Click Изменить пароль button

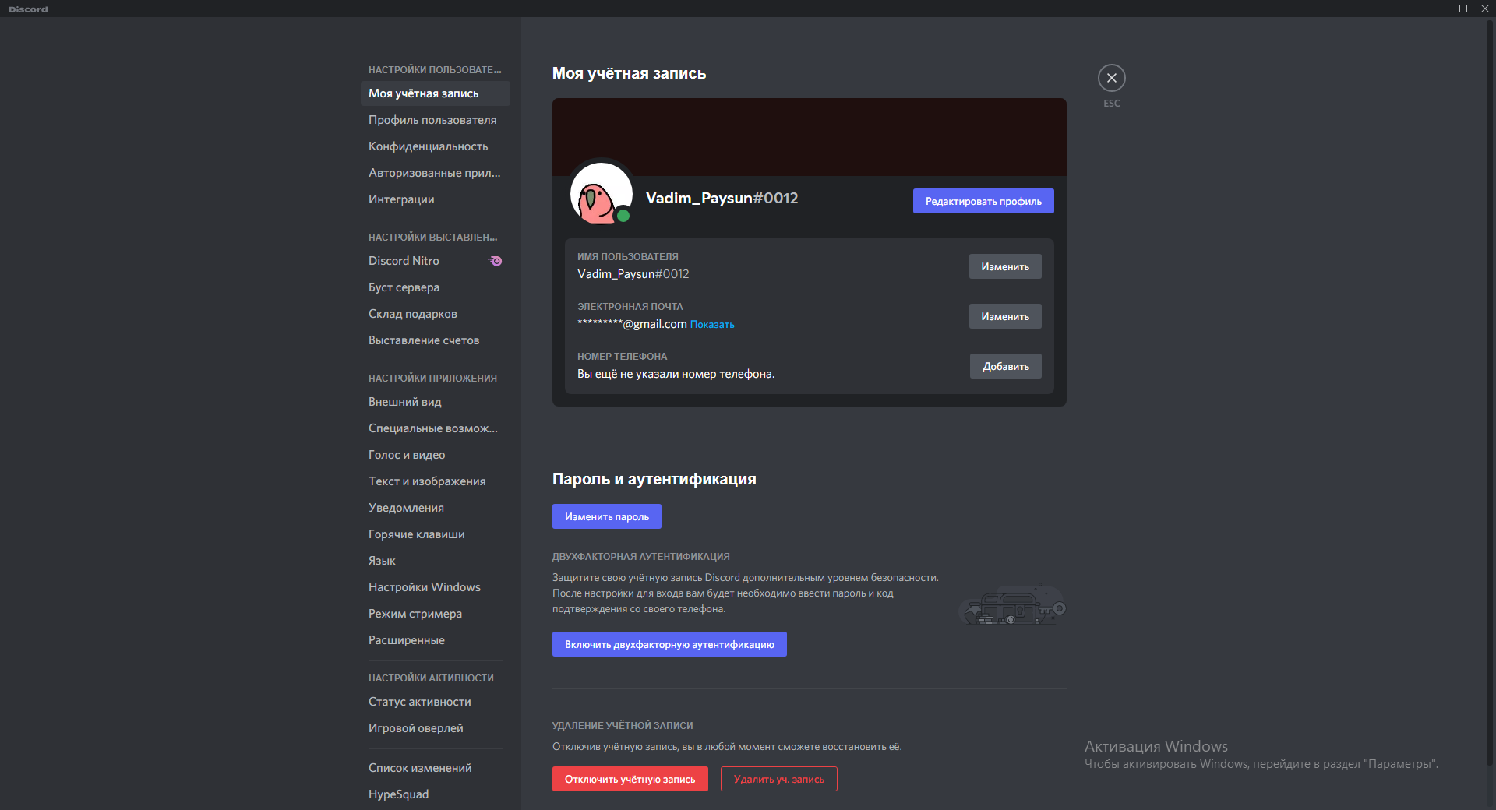tap(607, 516)
